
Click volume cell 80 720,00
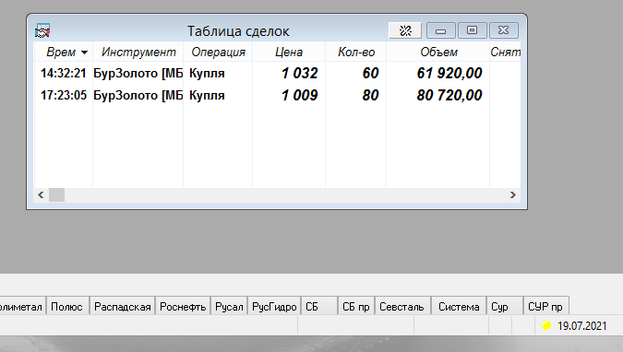(449, 95)
